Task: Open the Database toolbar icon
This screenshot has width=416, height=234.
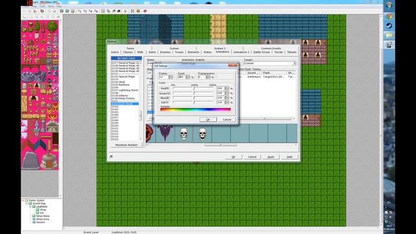Action: pos(103,11)
